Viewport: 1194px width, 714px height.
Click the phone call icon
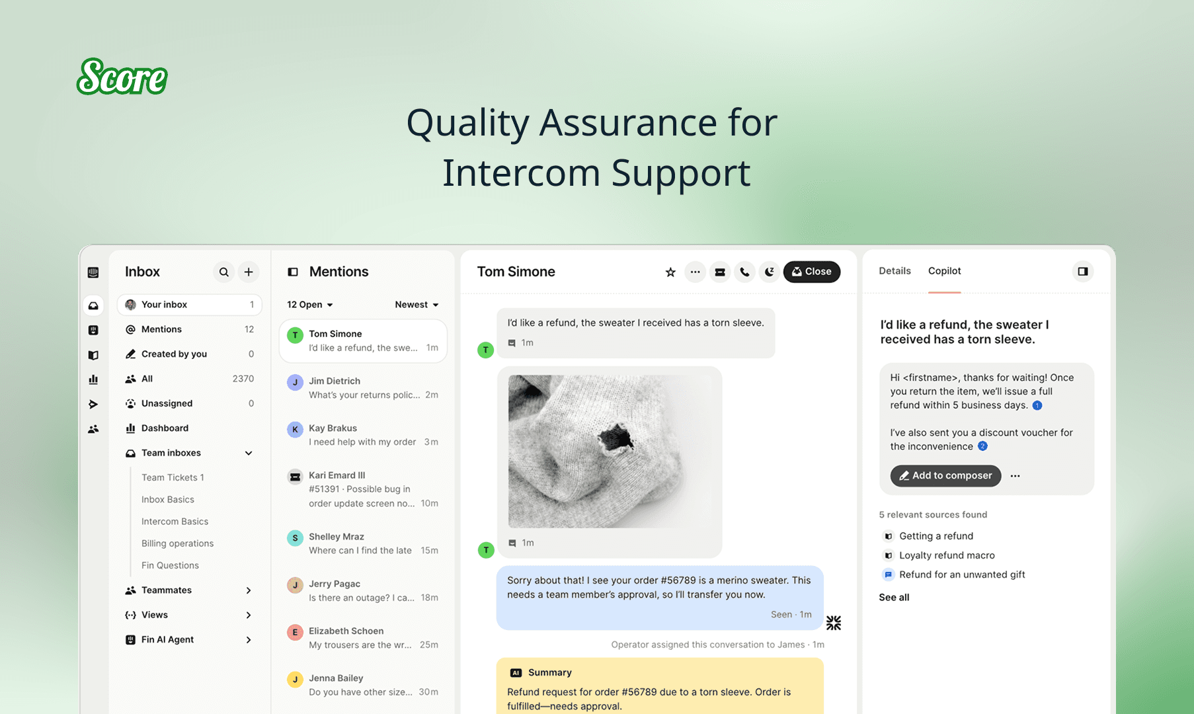click(744, 272)
